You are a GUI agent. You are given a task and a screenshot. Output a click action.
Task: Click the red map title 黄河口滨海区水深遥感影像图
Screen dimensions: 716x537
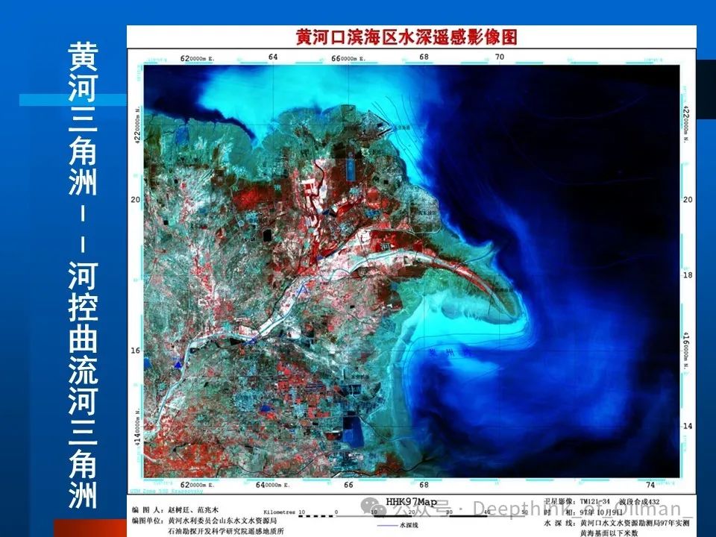click(x=406, y=37)
